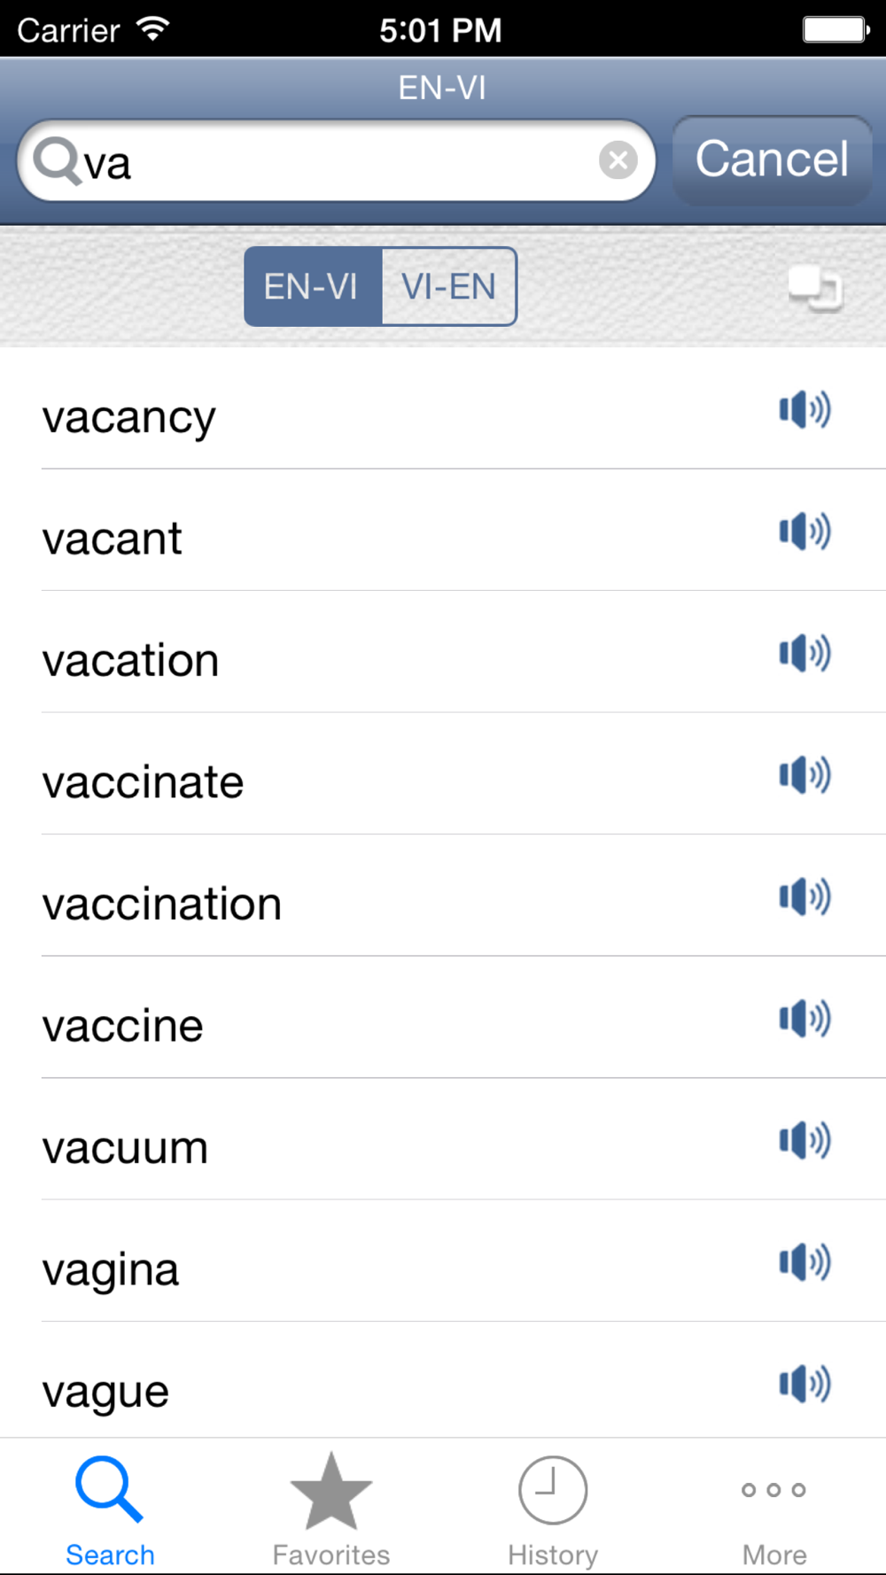Switch dictionary to VI-EN
The height and width of the screenshot is (1575, 886).
(449, 286)
